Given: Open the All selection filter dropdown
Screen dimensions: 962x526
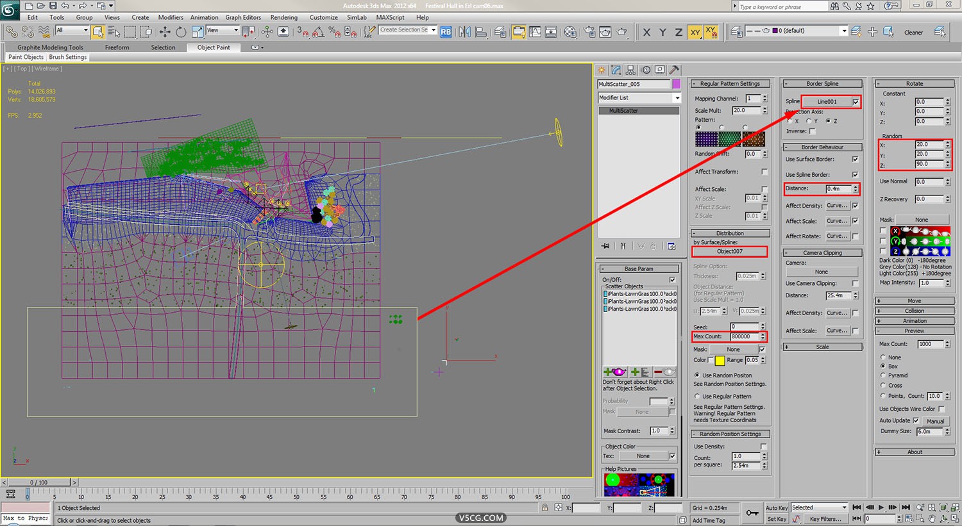Looking at the screenshot, I should (72, 30).
